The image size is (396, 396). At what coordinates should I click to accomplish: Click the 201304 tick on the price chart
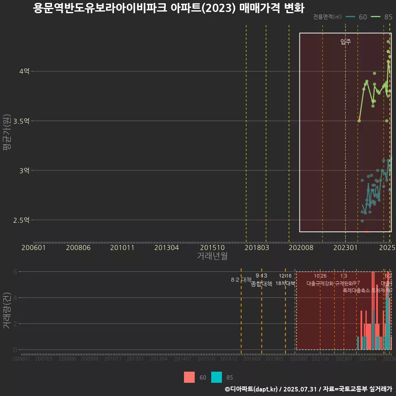coord(166,247)
